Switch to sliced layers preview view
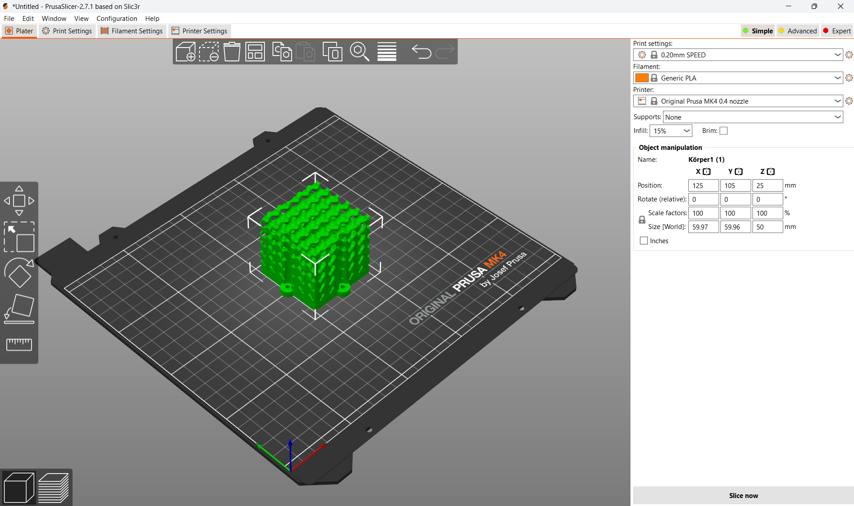Image resolution: width=854 pixels, height=506 pixels. [x=53, y=488]
